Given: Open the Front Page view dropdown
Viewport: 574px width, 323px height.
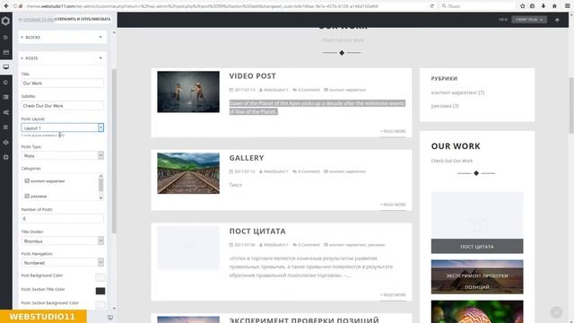Looking at the screenshot, I should coord(529,20).
